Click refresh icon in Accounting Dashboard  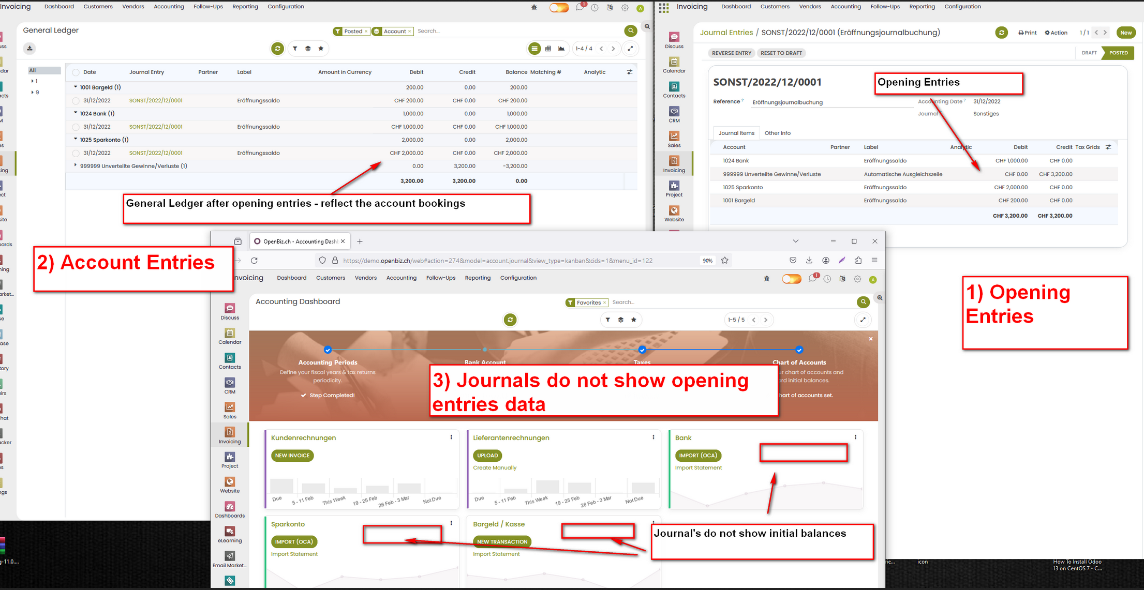coord(510,320)
